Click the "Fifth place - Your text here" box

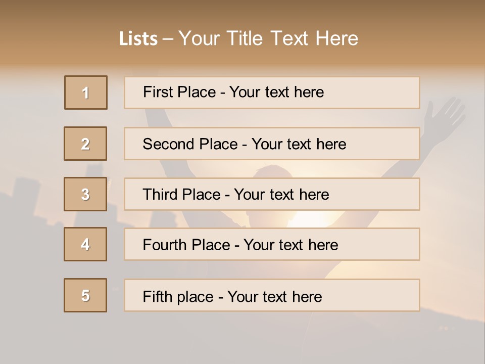pyautogui.click(x=272, y=296)
